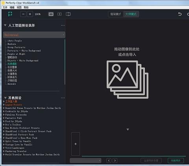189x166 pixels.
Task: Expand SharkPixel 1 Click Portrait Preset Pack
Action: click(4, 131)
